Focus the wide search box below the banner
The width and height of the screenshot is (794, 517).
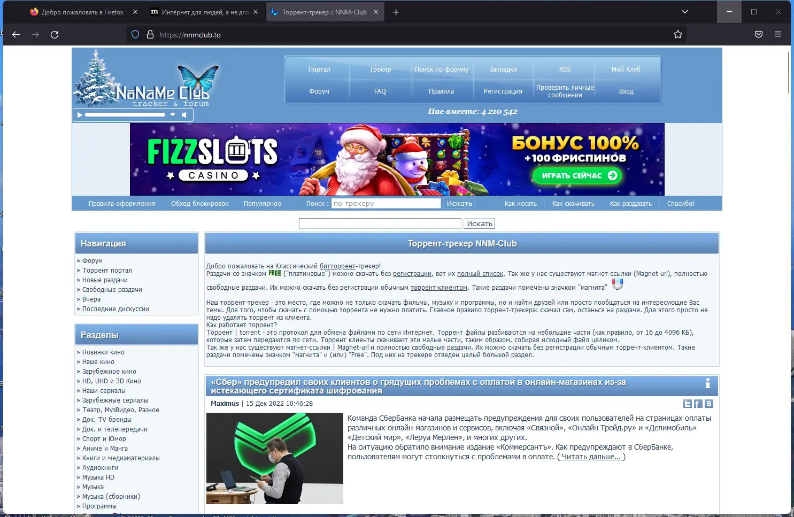tap(380, 224)
